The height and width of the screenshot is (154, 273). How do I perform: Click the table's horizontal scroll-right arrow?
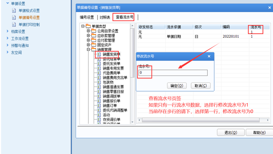point(268,120)
